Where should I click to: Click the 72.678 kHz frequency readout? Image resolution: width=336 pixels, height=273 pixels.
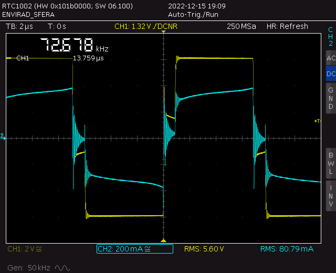(x=74, y=45)
